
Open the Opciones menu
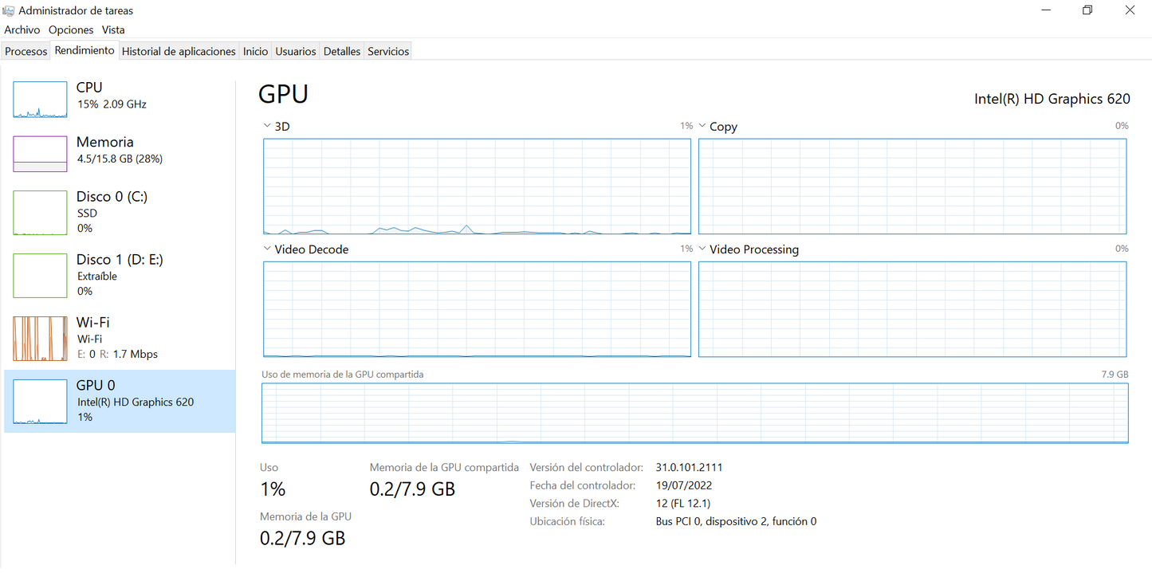(x=71, y=29)
